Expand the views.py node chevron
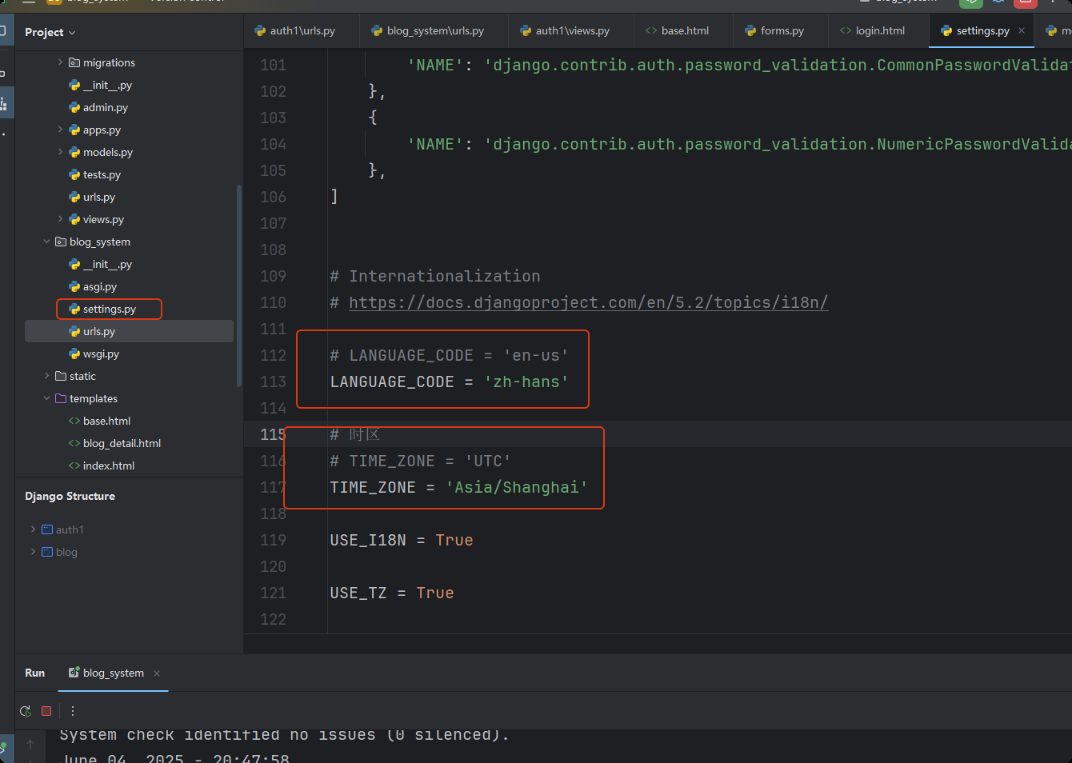 point(60,219)
